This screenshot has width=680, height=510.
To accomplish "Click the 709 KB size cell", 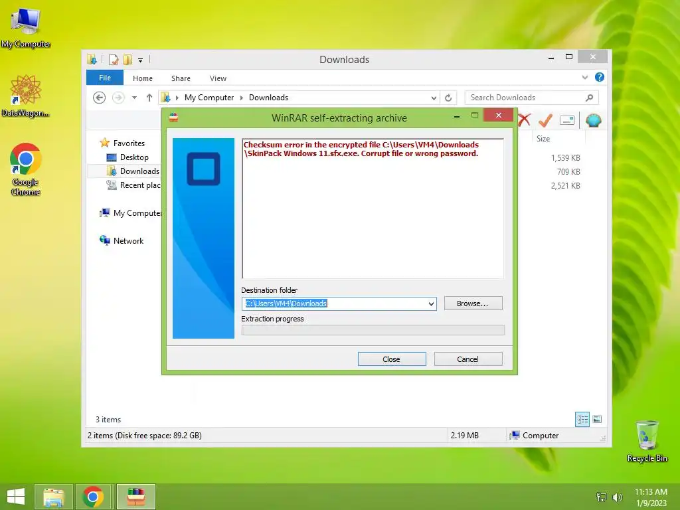I will pyautogui.click(x=568, y=172).
